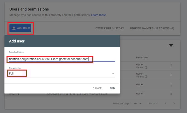This screenshot has height=113, width=187.
Task: Open UNUSED OWNERSHIP TOKENS (0)
Action: [152, 28]
